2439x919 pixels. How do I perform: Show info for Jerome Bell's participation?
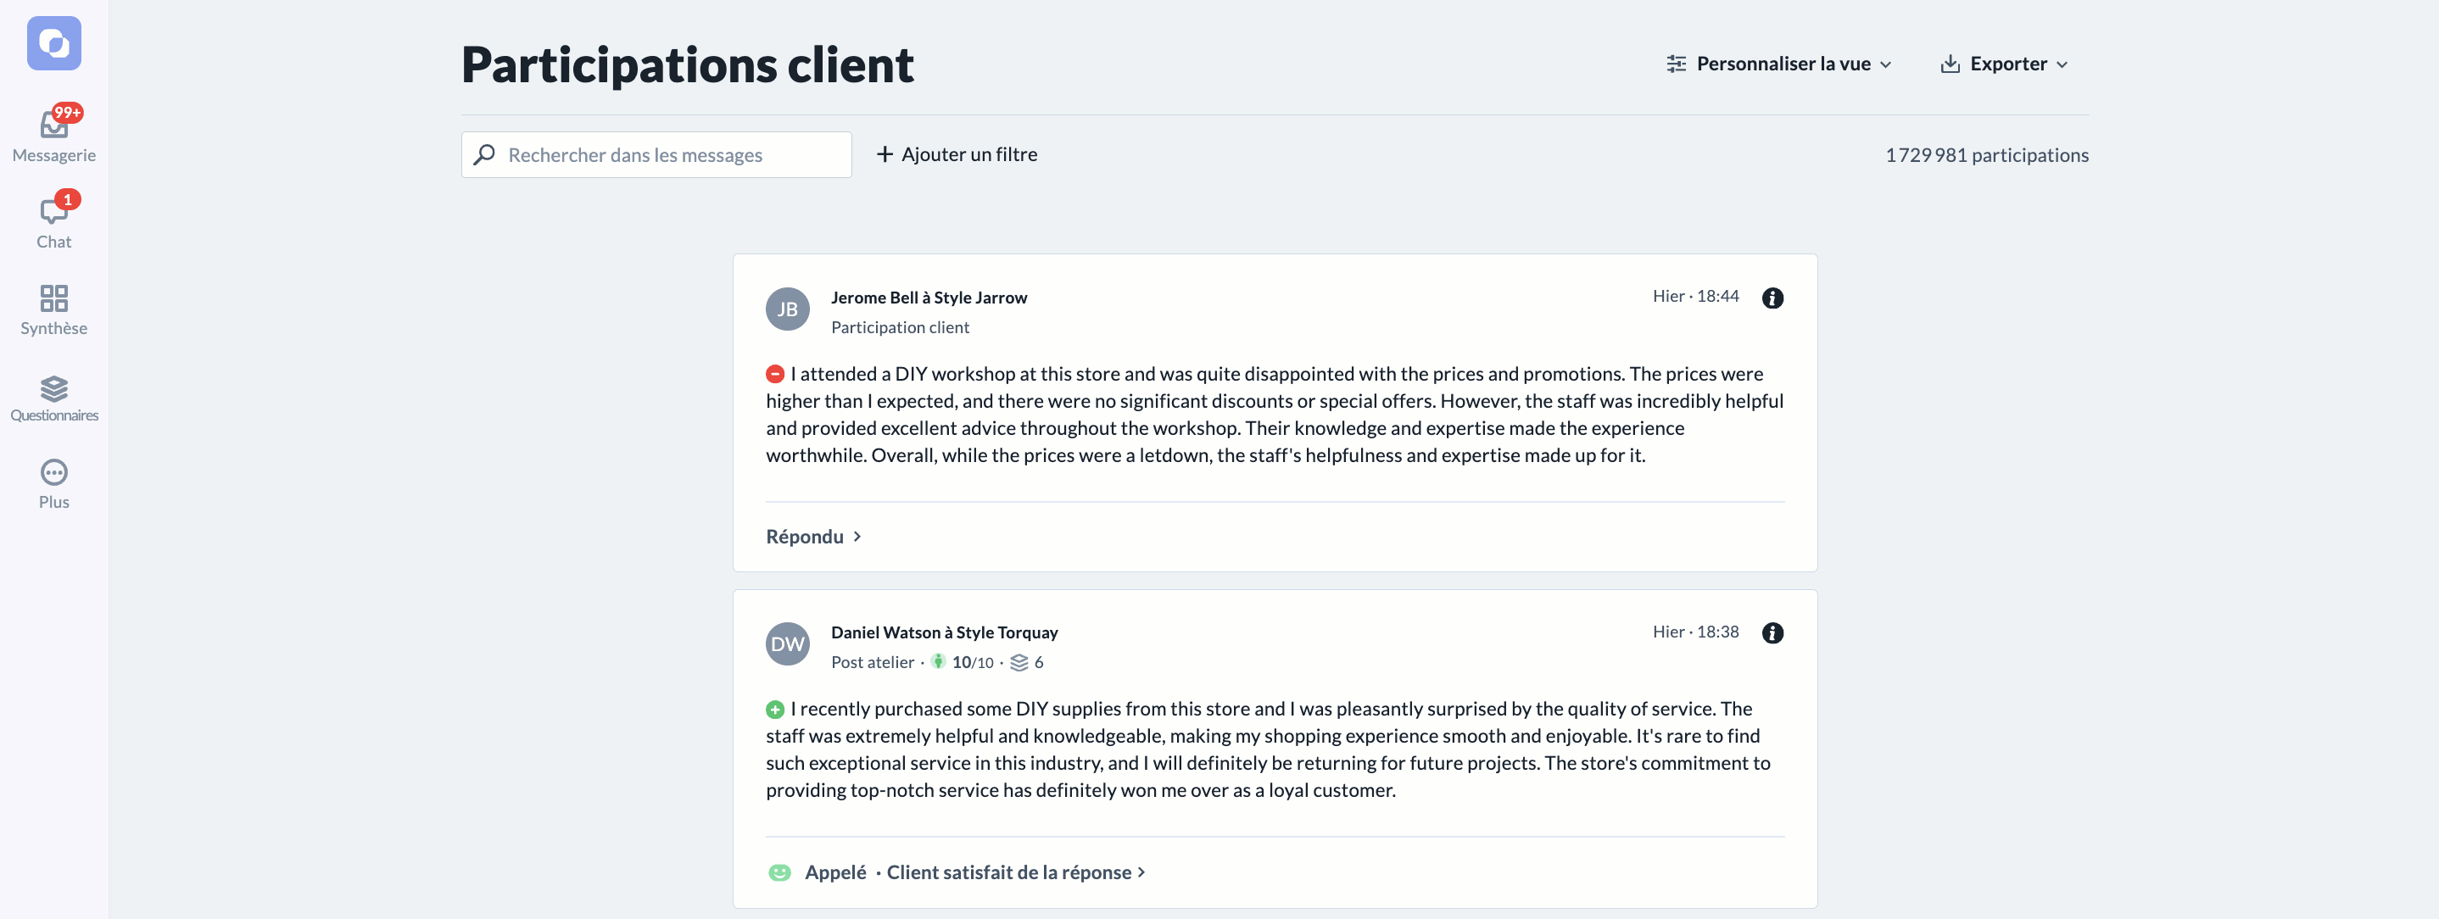click(x=1772, y=298)
